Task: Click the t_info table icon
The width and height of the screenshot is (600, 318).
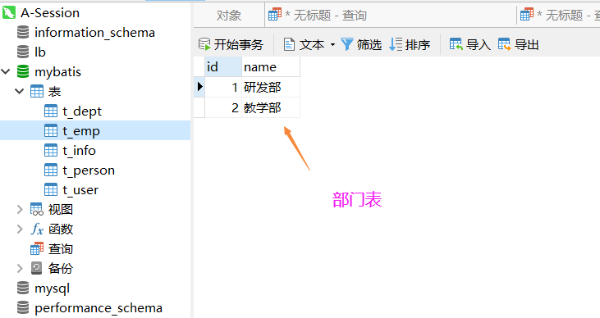Action: tap(51, 150)
